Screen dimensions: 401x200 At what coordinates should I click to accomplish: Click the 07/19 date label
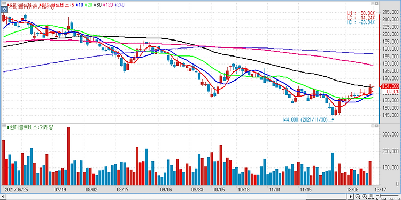click(60, 190)
